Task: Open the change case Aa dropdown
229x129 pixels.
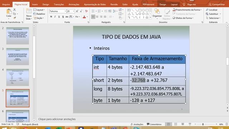Action: 78,17
